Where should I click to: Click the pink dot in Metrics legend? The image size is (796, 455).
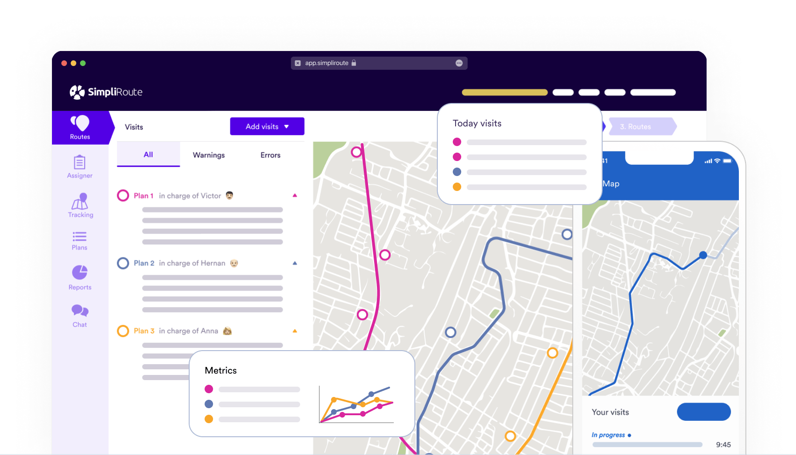209,389
